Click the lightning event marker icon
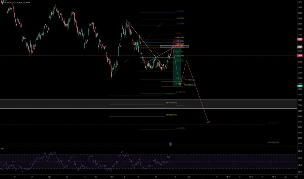Image resolution: width=304 pixels, height=179 pixels. pos(170,144)
